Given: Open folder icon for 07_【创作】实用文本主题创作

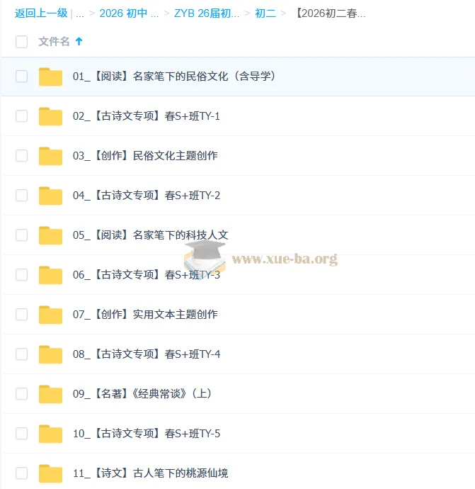Looking at the screenshot, I should [50, 315].
